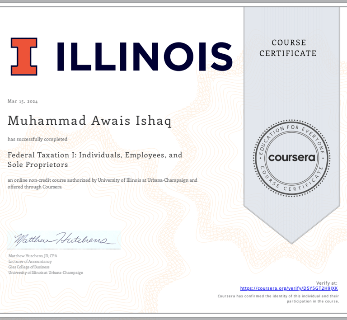Click 'University of Illinois at Urbana-Champaign' under signature
The width and height of the screenshot is (347, 320).
point(46,273)
